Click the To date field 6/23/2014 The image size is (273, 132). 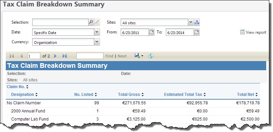coord(180,32)
